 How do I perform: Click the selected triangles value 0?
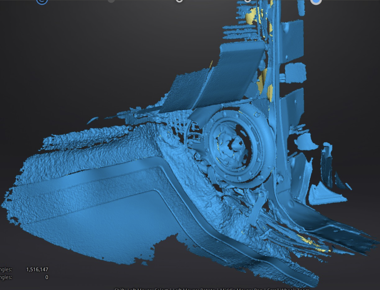tap(46, 277)
